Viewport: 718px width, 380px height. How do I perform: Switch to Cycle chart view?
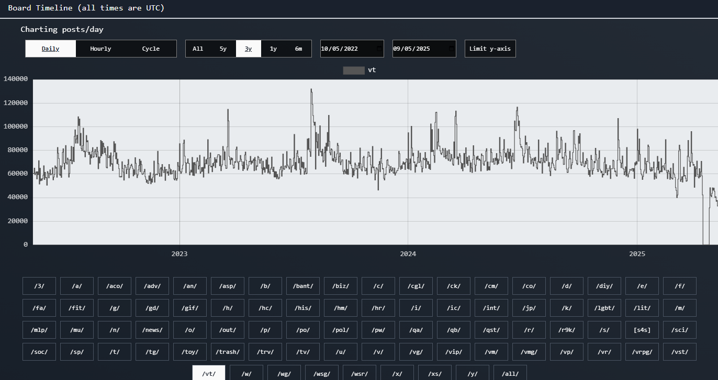coord(151,49)
